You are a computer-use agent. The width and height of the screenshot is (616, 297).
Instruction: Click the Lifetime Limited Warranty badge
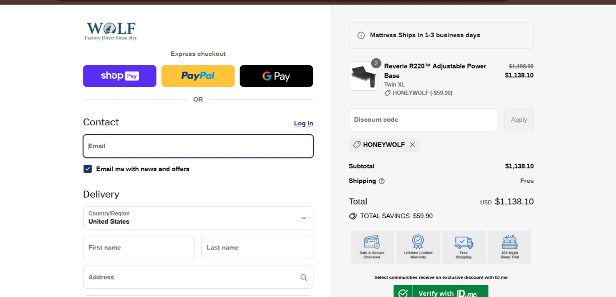tap(418, 247)
